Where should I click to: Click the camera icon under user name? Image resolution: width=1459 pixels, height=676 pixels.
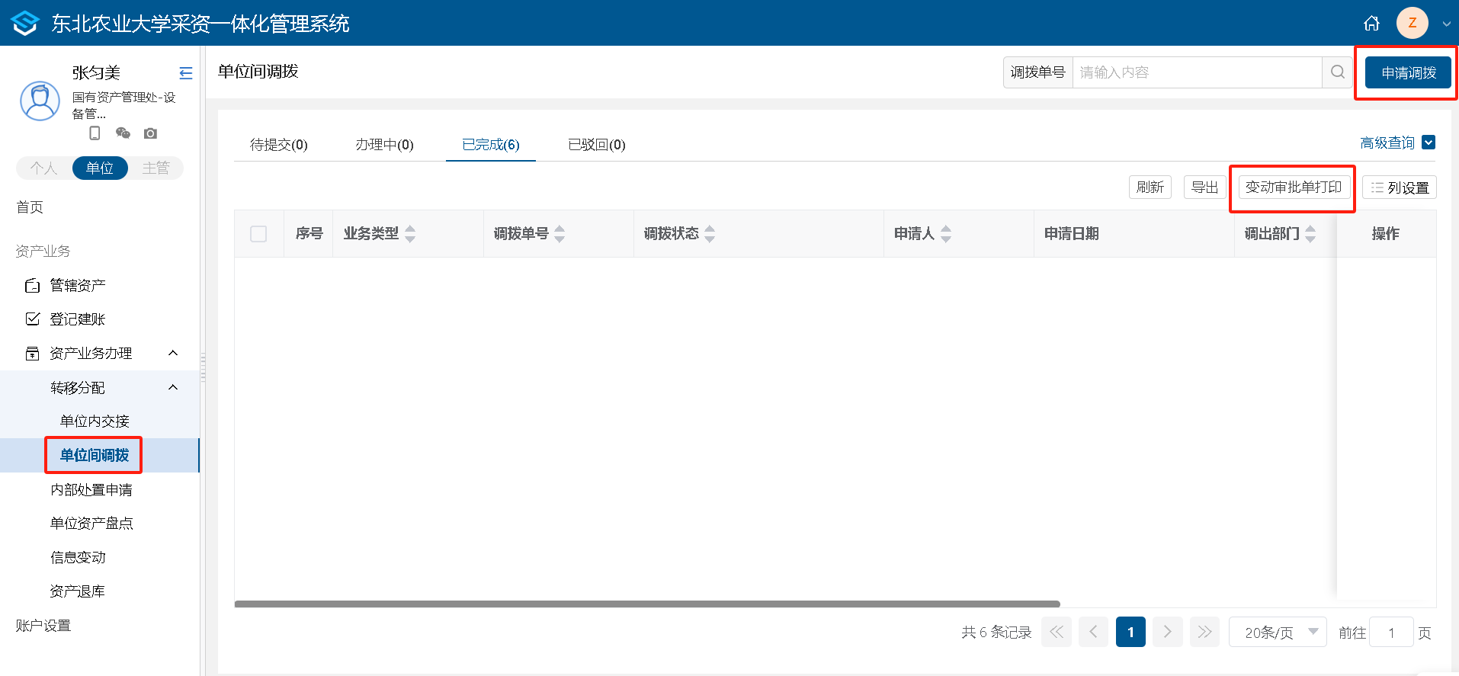click(x=150, y=133)
